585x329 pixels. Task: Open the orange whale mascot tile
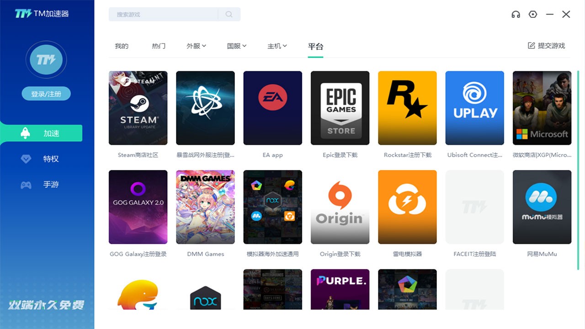pyautogui.click(x=138, y=289)
